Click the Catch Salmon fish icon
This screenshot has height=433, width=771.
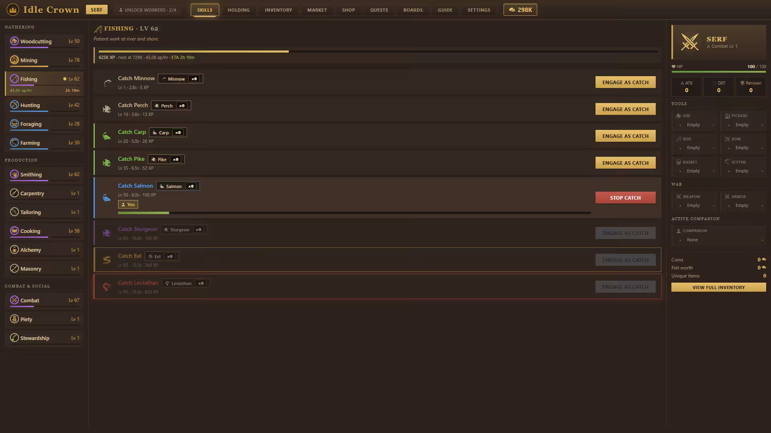(106, 198)
